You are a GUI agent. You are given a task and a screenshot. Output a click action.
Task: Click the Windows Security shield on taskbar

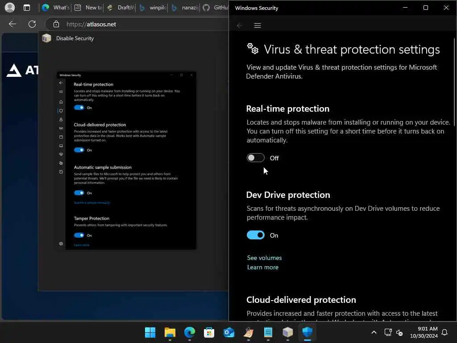tap(307, 332)
